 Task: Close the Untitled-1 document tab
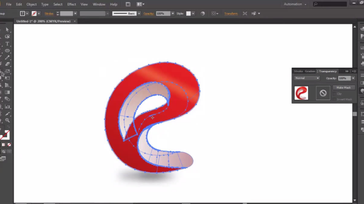pos(75,21)
